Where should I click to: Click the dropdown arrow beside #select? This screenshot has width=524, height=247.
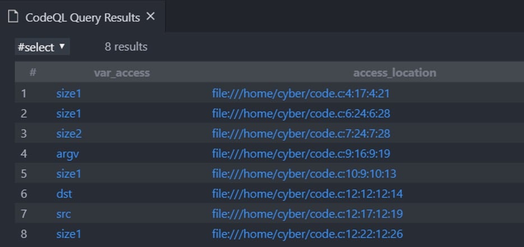(62, 46)
